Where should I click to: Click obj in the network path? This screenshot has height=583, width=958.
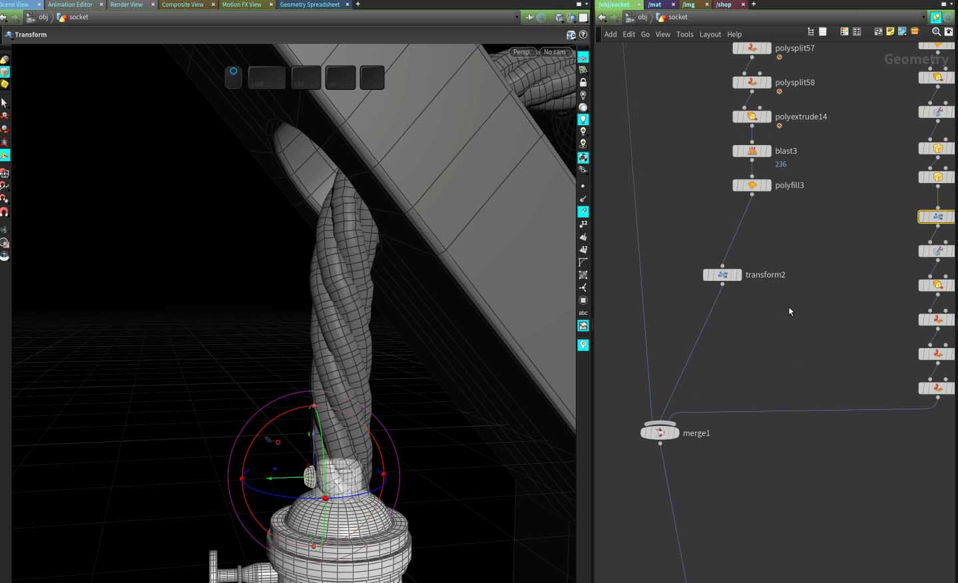642,17
